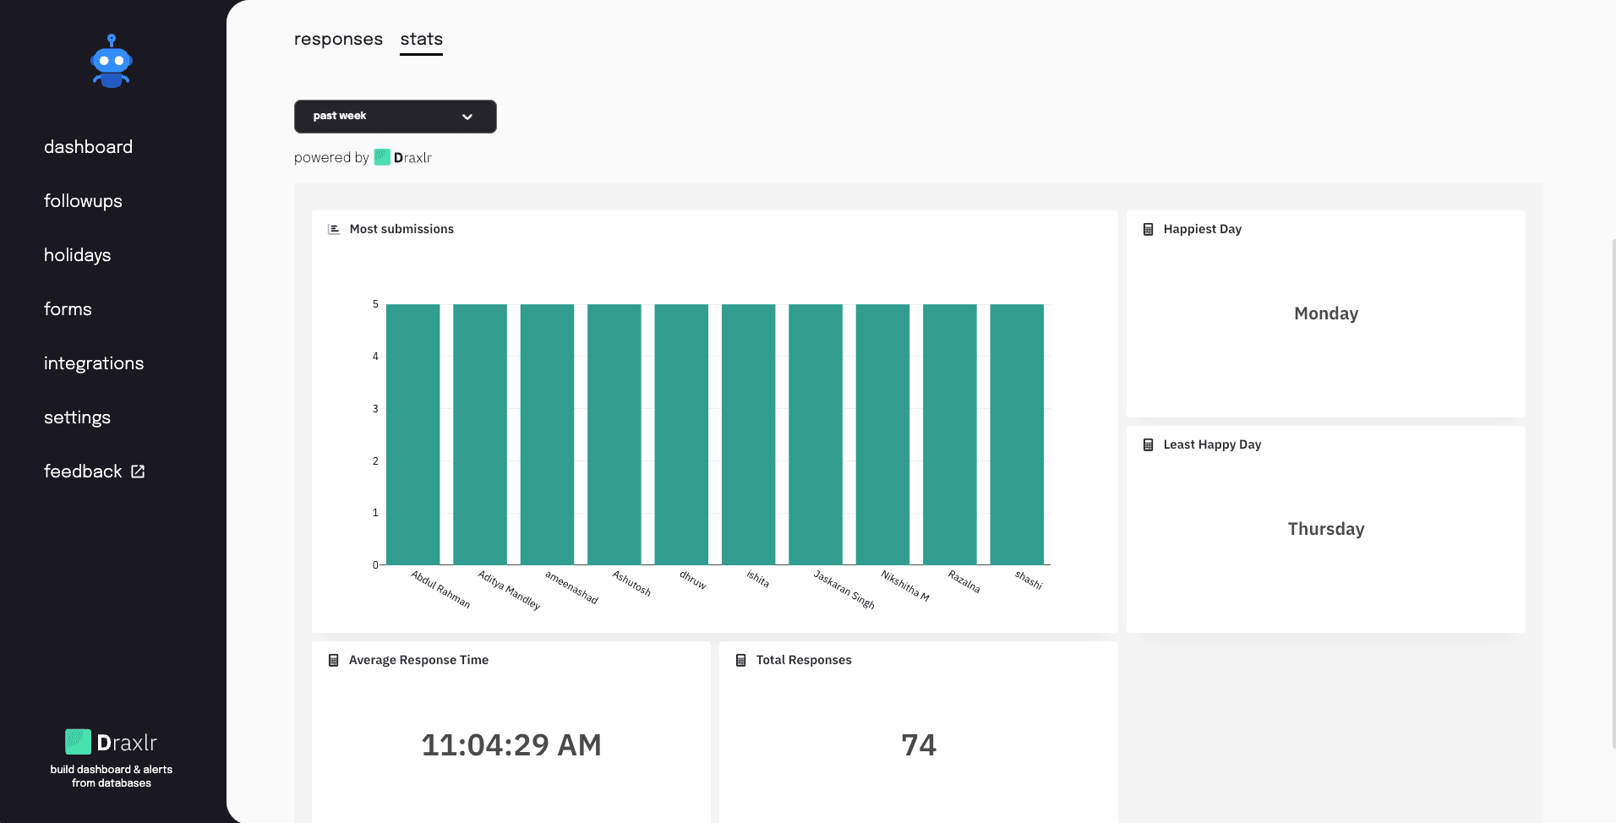
Task: Click the Least Happy Day card icon
Action: pyautogui.click(x=1148, y=444)
